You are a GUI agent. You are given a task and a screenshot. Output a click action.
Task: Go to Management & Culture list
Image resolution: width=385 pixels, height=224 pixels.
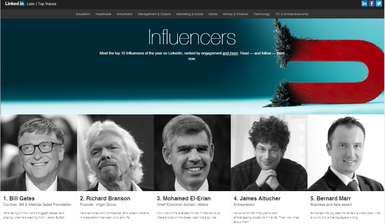[x=154, y=14]
